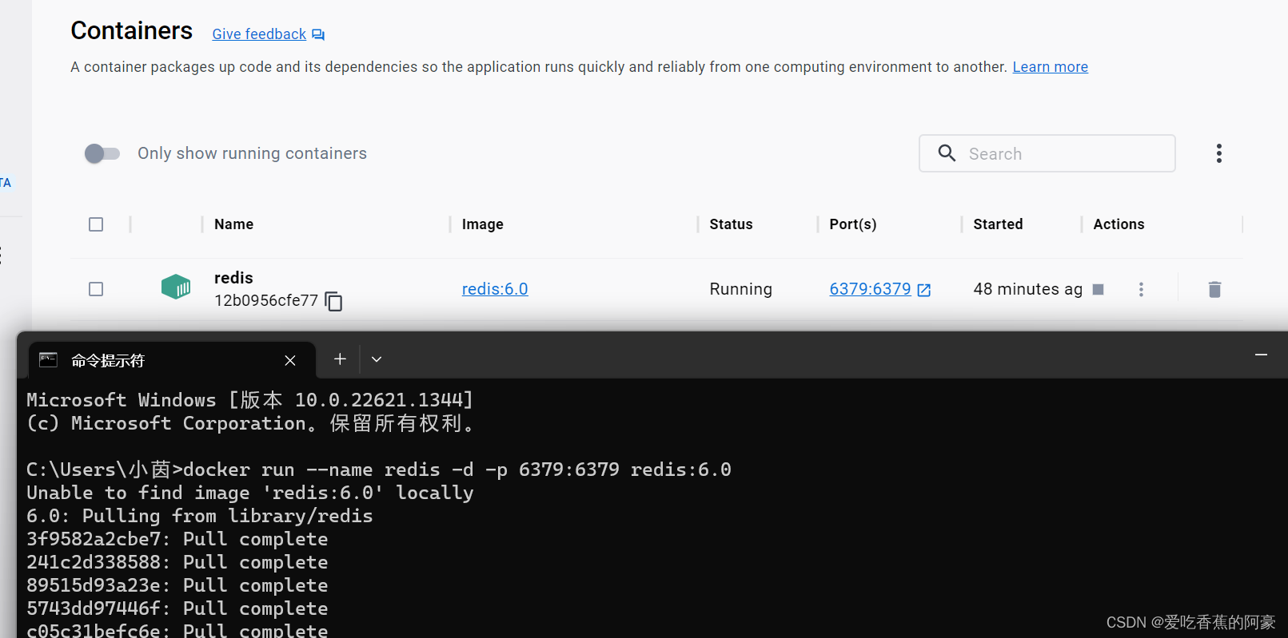Stop the redis container

click(x=1099, y=289)
